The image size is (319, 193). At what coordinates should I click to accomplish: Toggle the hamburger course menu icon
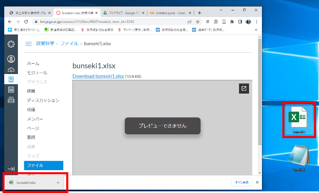point(29,44)
